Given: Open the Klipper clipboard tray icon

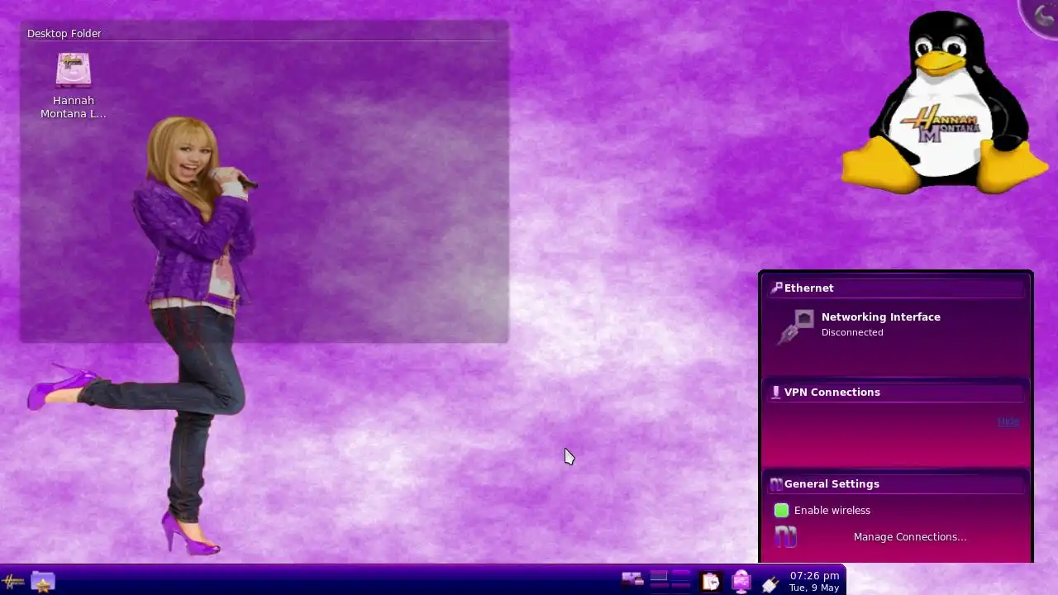Looking at the screenshot, I should (x=711, y=582).
